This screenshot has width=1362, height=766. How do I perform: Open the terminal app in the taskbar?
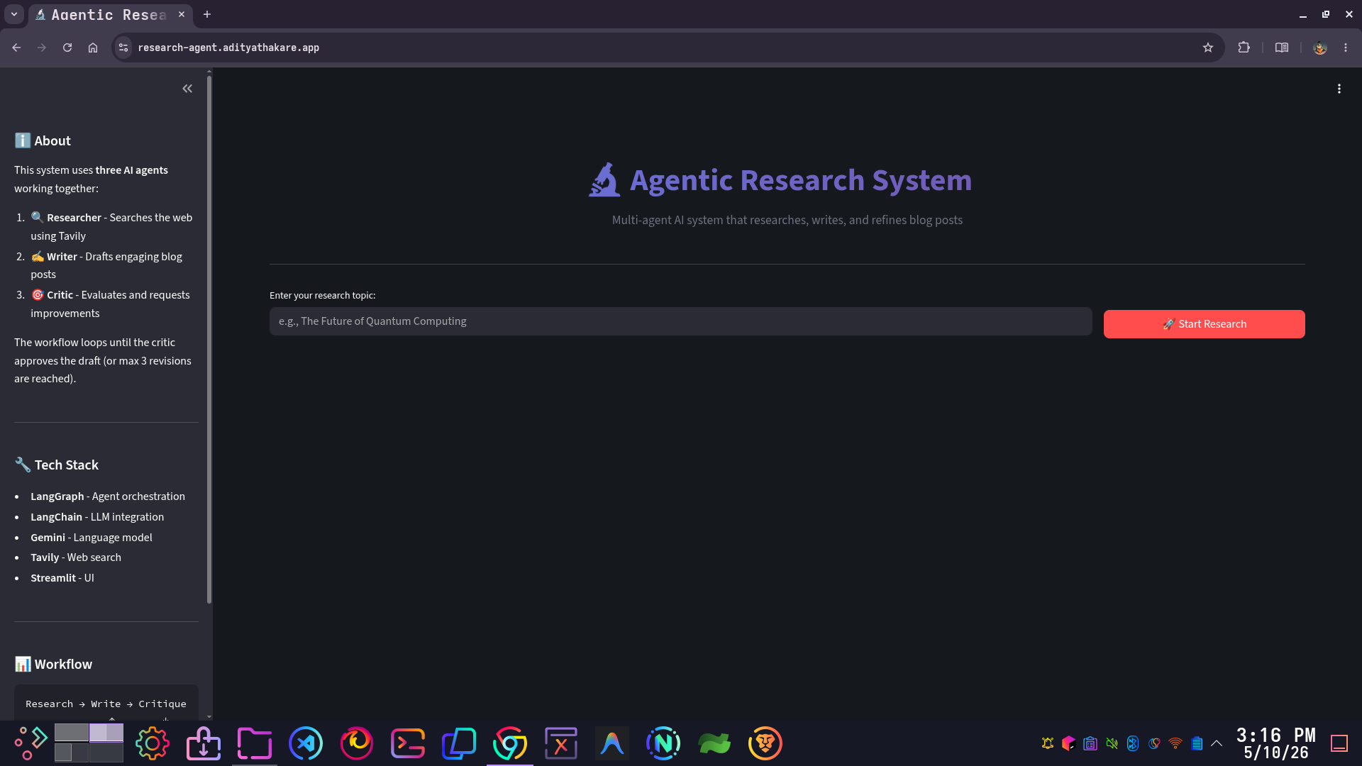coord(408,743)
